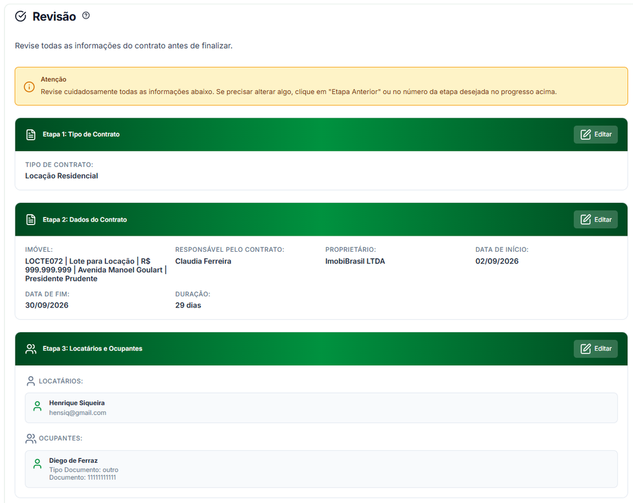Viewport: 633px width, 503px height.
Task: Select the Etapa 2: Dados do Contrato header
Action: coord(85,220)
